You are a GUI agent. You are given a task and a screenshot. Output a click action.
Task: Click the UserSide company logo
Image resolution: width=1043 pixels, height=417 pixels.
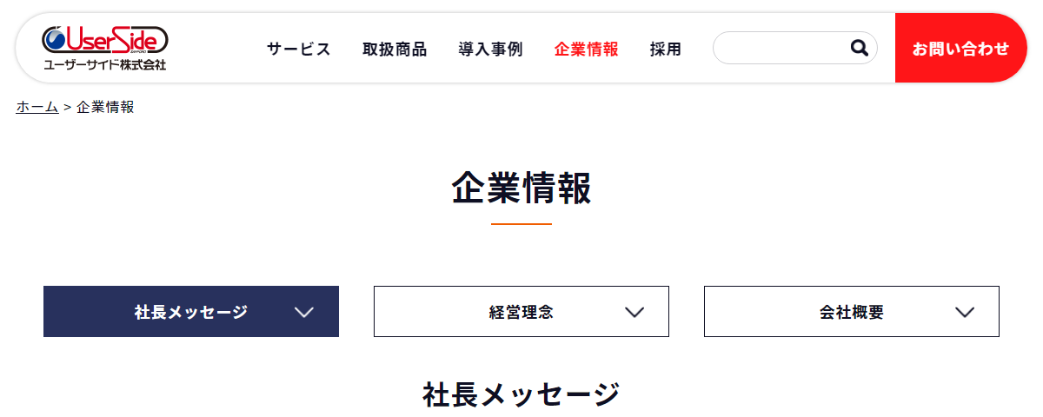[x=104, y=48]
